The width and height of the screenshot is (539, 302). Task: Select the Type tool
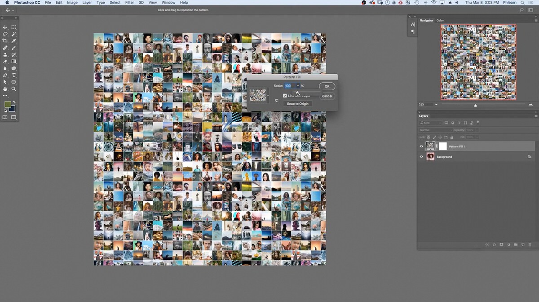[x=14, y=75]
